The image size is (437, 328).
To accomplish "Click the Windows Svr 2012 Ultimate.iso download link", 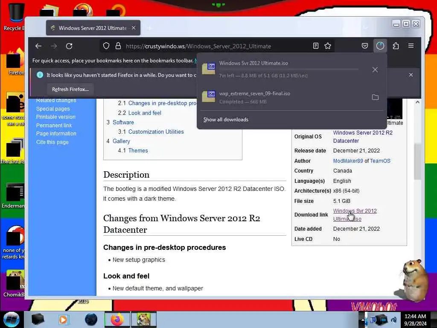I will tap(355, 215).
